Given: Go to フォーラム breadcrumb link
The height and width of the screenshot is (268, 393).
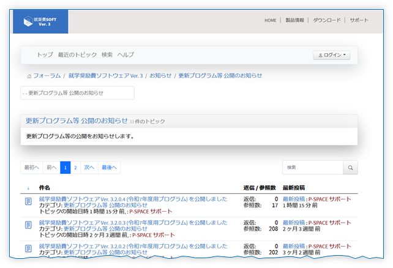Looking at the screenshot, I should pos(47,76).
